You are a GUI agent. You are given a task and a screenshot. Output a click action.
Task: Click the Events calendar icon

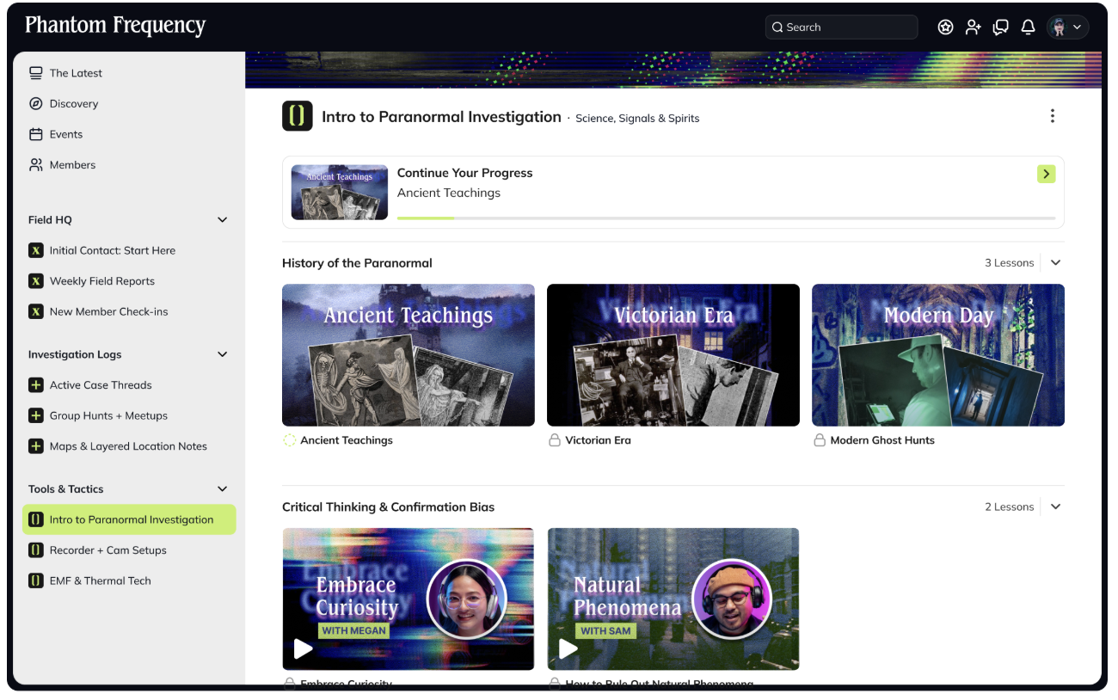point(35,134)
